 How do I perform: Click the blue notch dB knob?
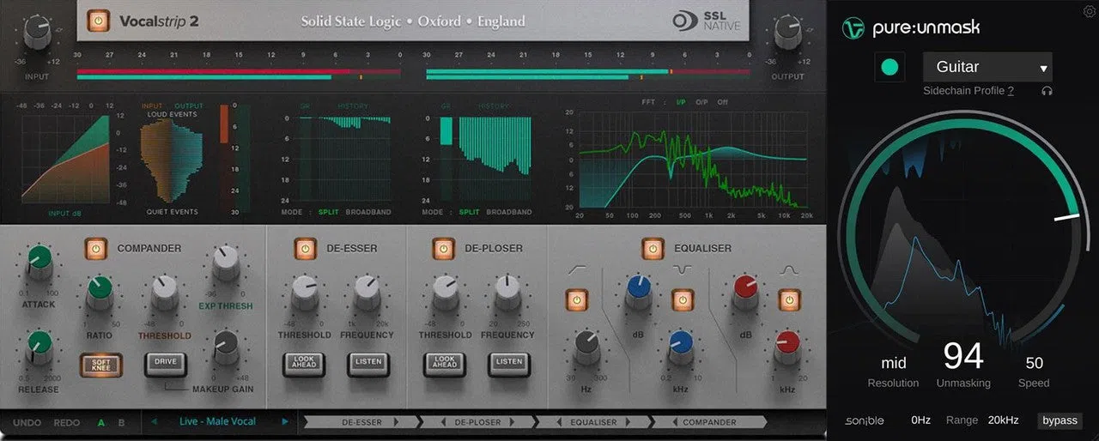click(x=639, y=293)
